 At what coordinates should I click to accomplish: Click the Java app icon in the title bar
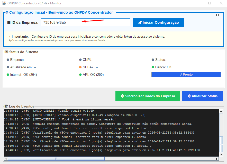4,3
